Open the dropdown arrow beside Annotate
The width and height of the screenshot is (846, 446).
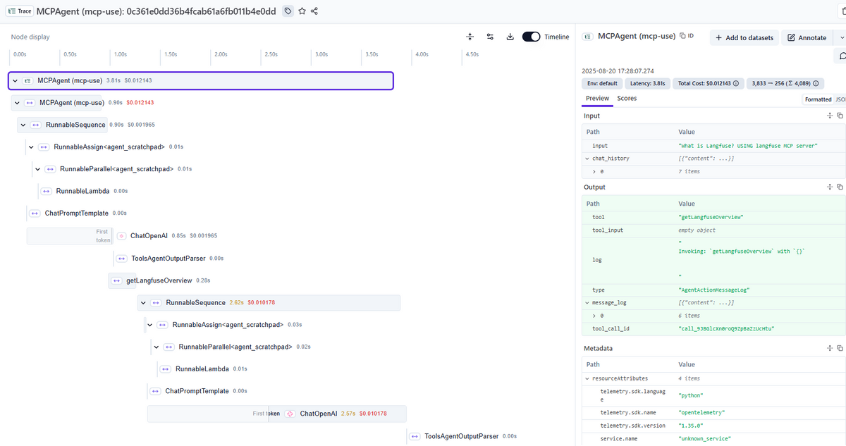(839, 37)
